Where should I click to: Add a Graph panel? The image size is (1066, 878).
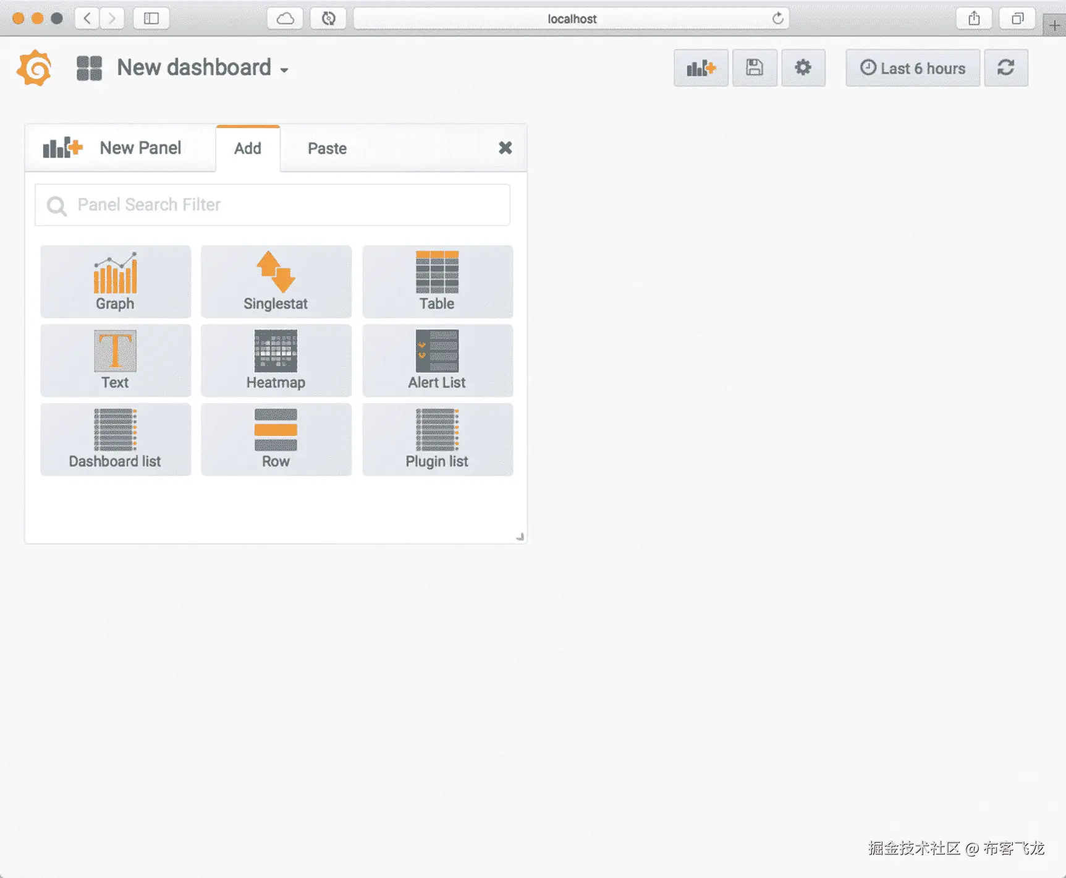pos(116,281)
